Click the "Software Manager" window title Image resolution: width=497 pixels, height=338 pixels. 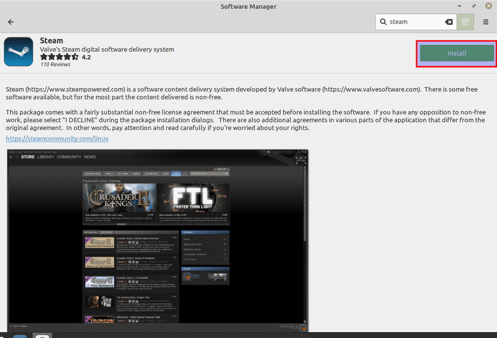click(x=248, y=6)
